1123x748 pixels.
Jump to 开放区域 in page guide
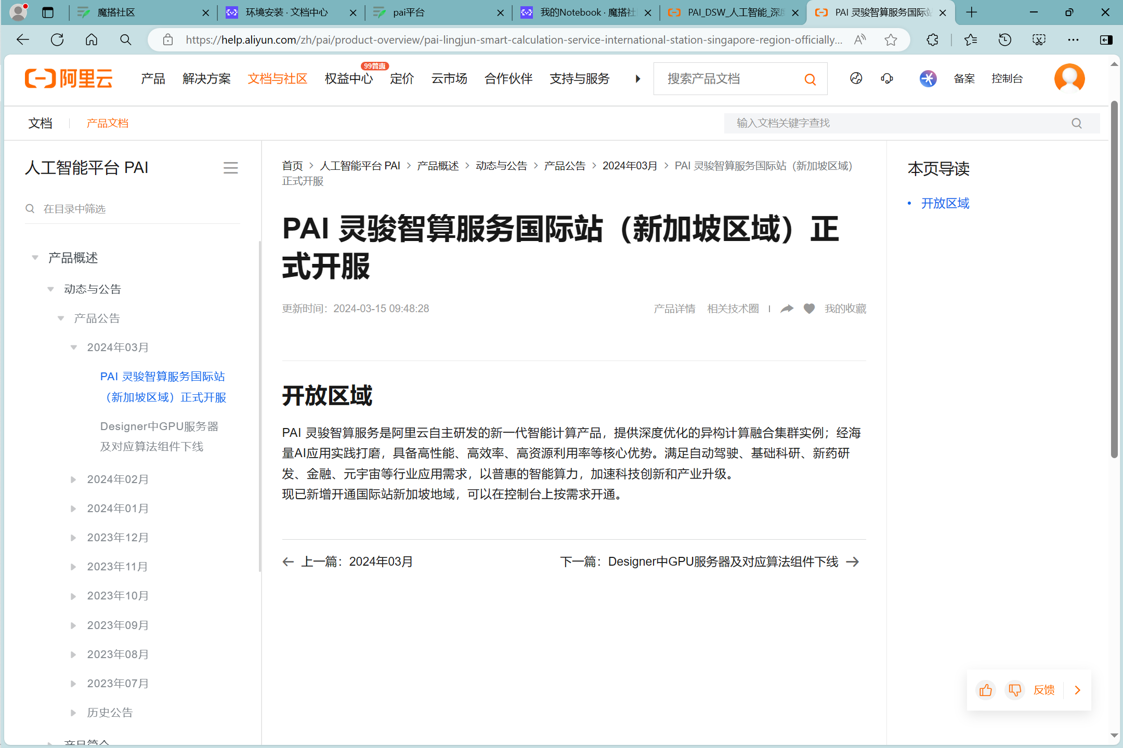coord(945,203)
